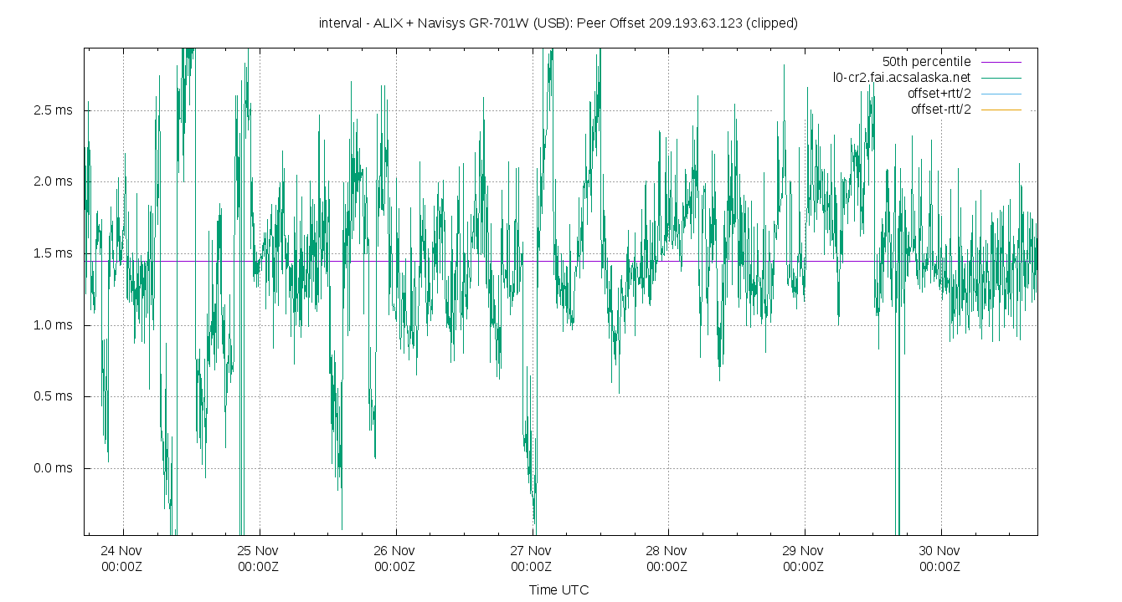Click the '28 Nov' x-axis date label
The image size is (1122, 602).
point(667,551)
